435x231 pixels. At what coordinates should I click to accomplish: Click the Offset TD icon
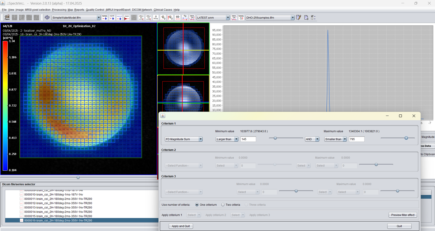(x=148, y=17)
